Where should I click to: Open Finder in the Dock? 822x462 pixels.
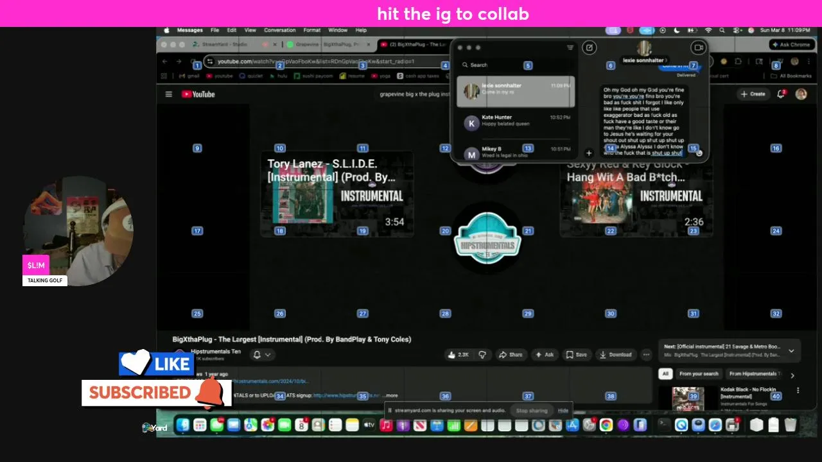(183, 425)
